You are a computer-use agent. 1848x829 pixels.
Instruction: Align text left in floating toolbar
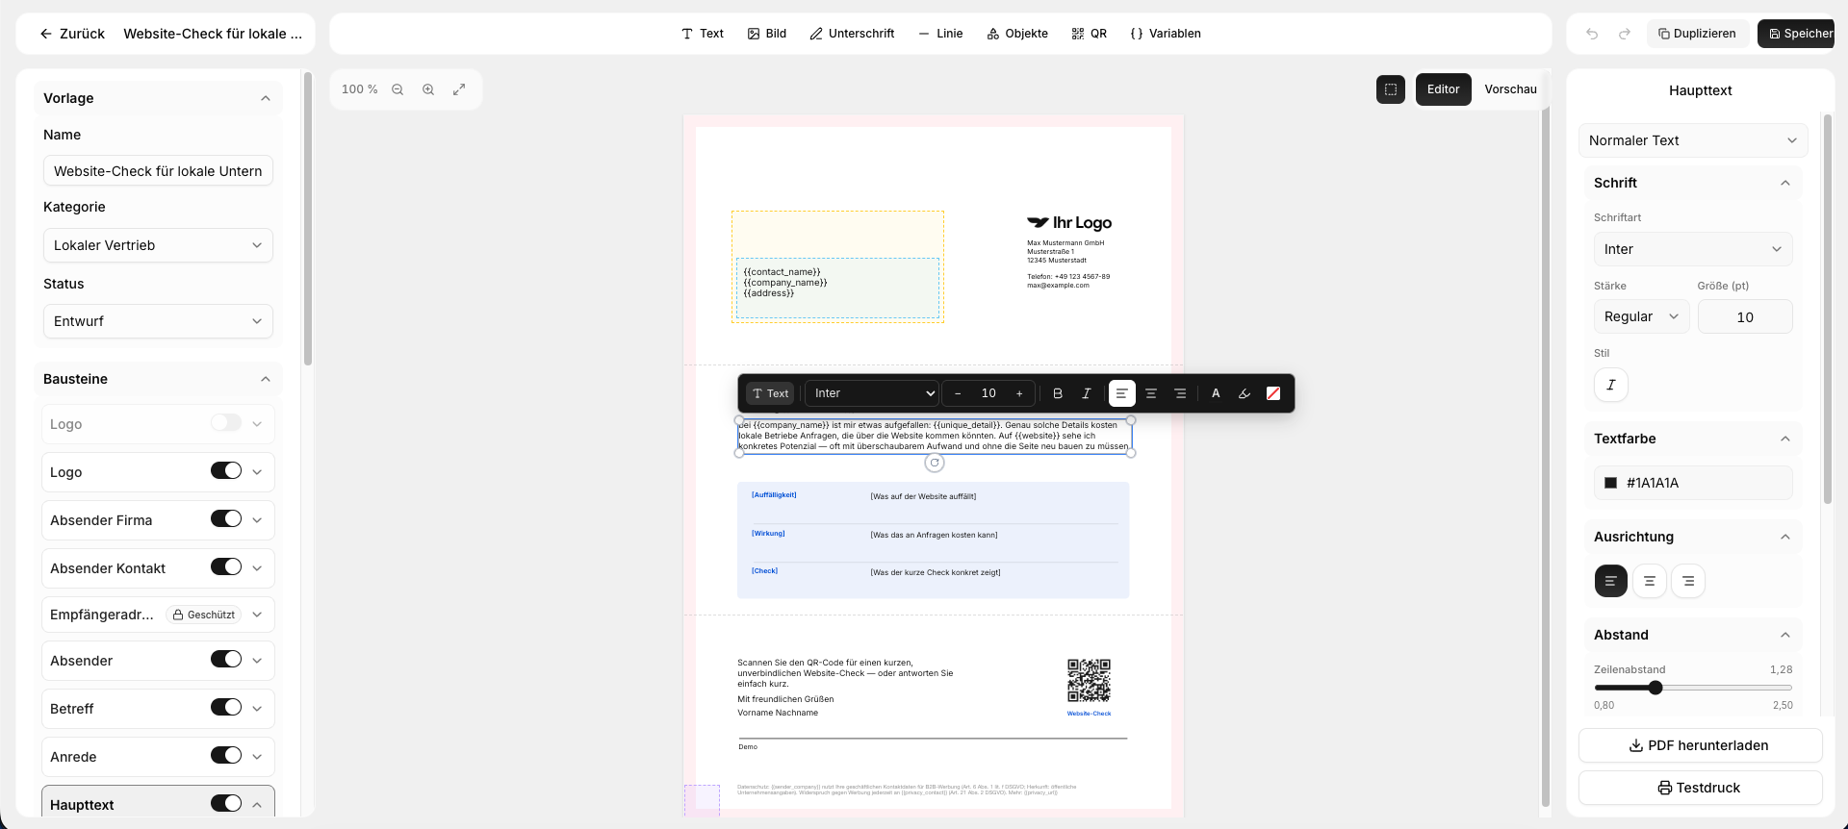tap(1122, 393)
